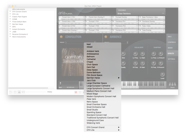Click the playback position slider
The image size is (186, 136).
click(37, 92)
